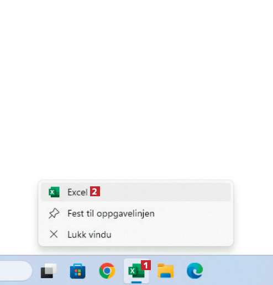Click the red badge numbered 2
273x285 pixels.
[95, 191]
